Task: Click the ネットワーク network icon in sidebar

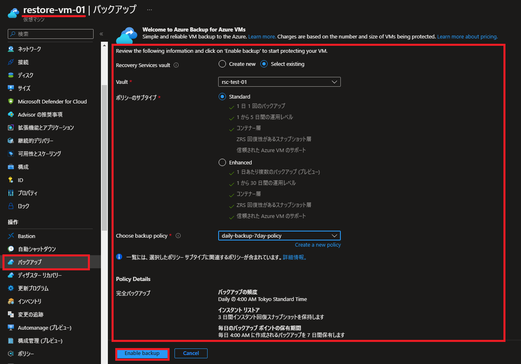Action: (x=11, y=49)
